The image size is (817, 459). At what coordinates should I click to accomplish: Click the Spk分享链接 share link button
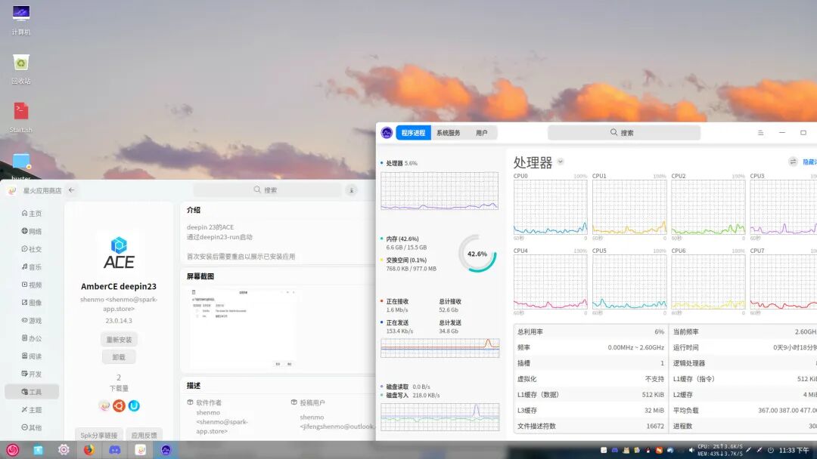click(x=98, y=435)
